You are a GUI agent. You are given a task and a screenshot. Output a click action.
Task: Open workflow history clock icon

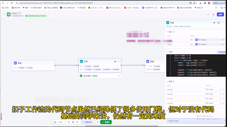pos(213,14)
